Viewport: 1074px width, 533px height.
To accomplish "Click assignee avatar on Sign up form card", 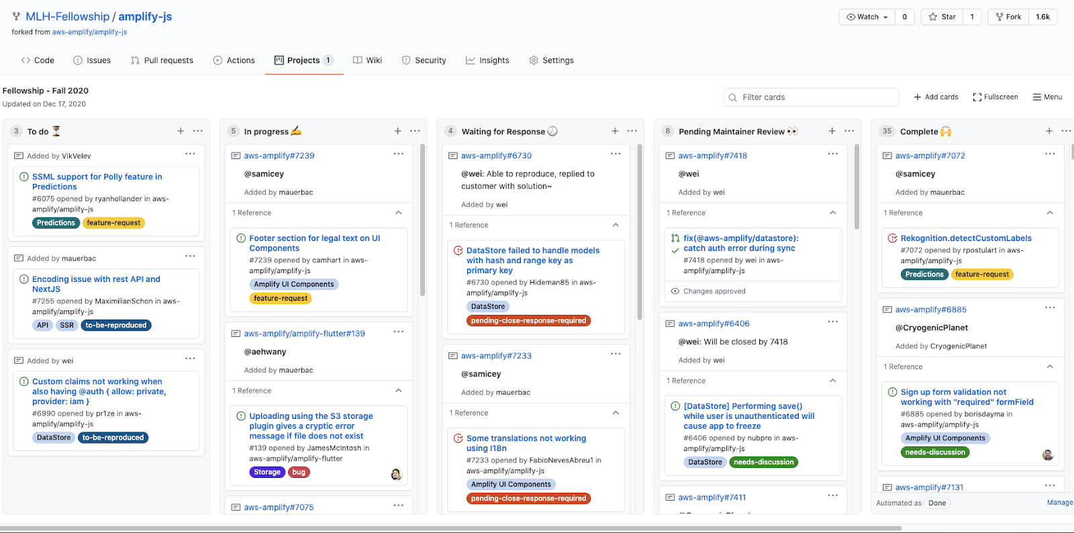I will pos(1048,455).
